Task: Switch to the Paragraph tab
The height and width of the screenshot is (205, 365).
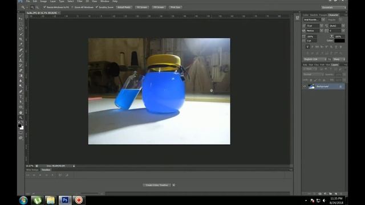Action: (323, 15)
